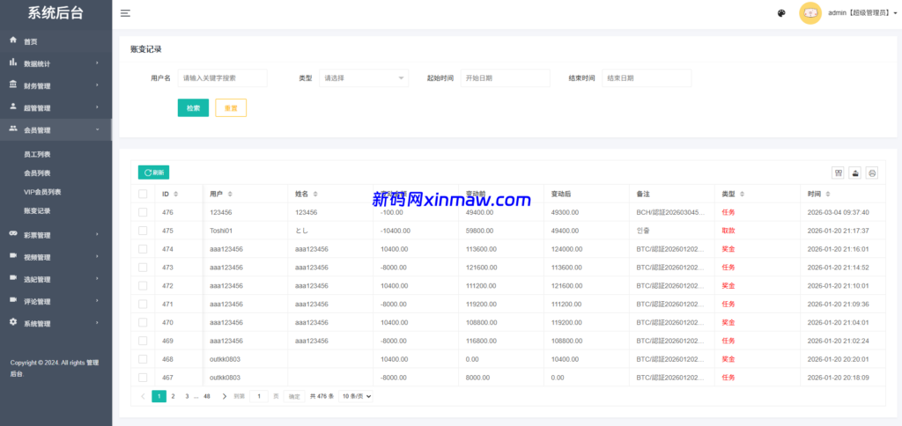Expand the 数据统计 sidebar menu
Screen dimensions: 902x426
point(55,63)
